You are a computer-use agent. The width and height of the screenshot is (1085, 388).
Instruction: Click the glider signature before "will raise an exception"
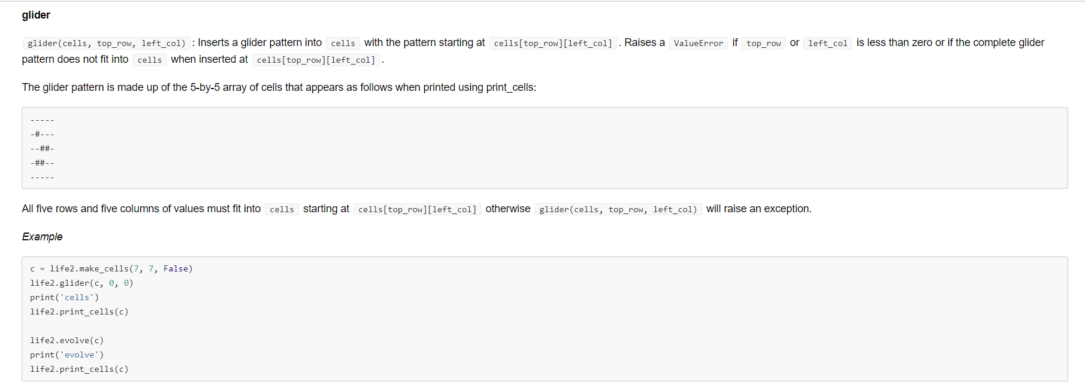(618, 209)
